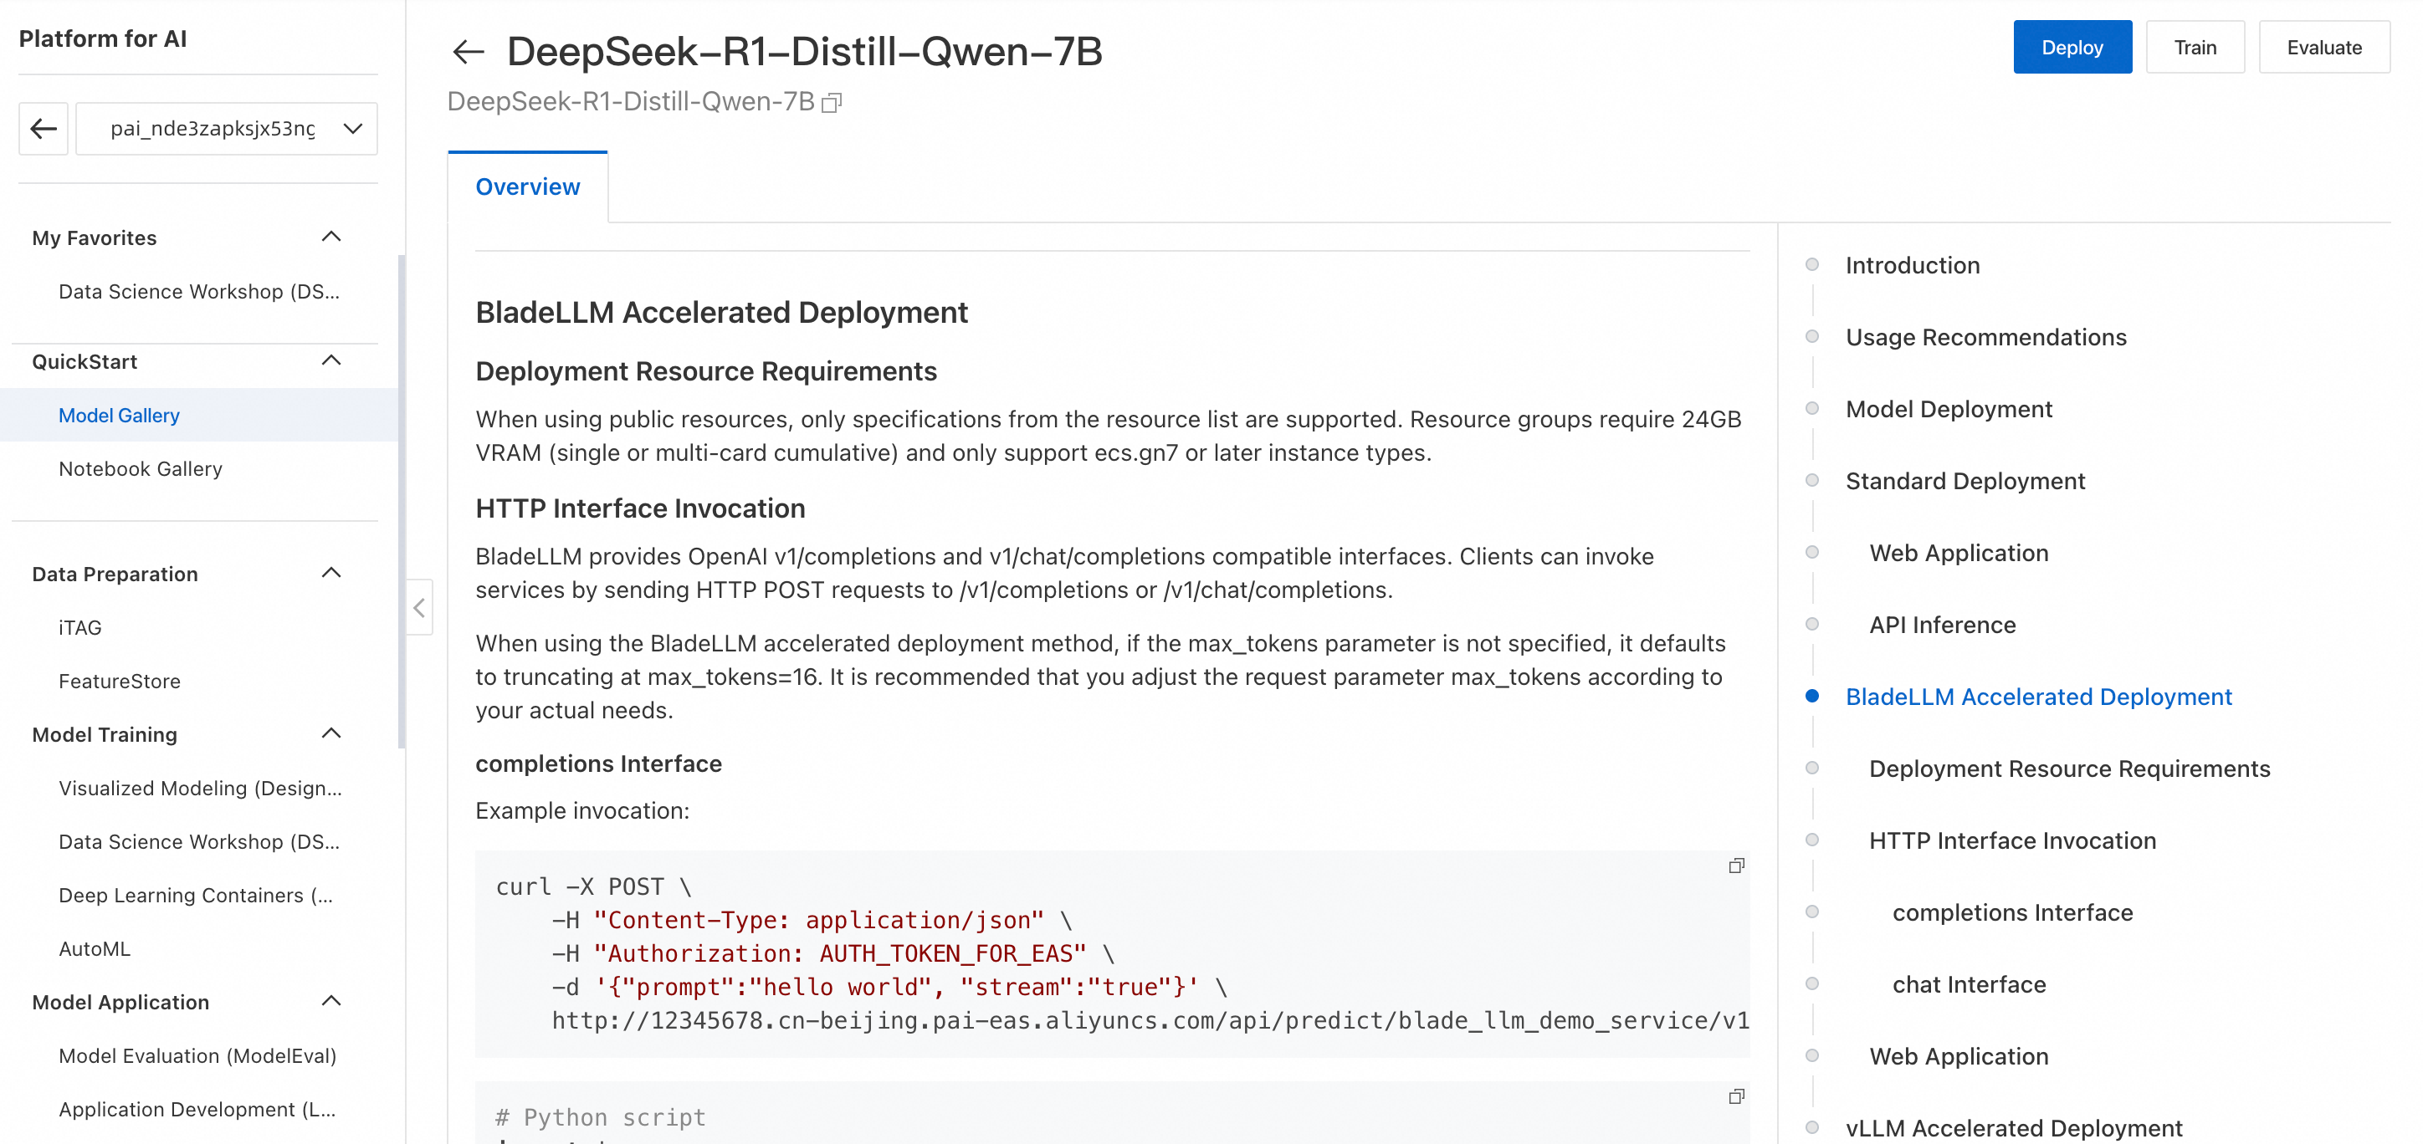Image resolution: width=2423 pixels, height=1144 pixels.
Task: Jump to chat Interface outline entry
Action: click(1969, 984)
